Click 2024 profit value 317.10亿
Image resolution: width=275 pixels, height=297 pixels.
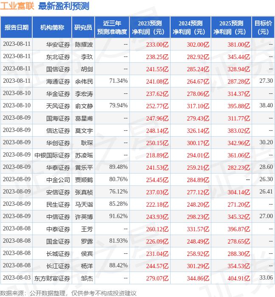(x=198, y=106)
